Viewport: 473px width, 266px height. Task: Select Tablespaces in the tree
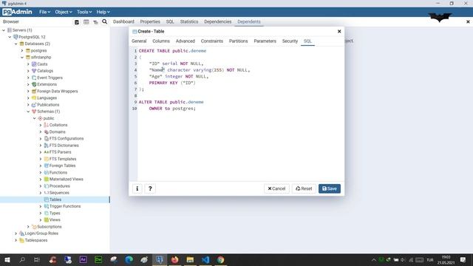pos(36,240)
